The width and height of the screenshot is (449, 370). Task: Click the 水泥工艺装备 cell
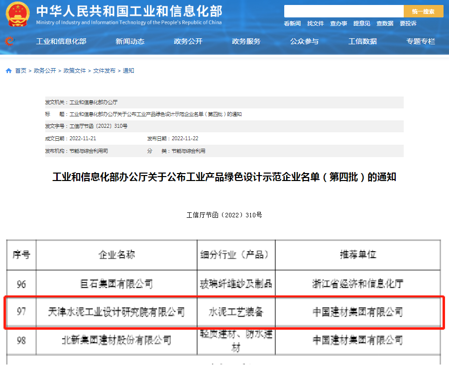[236, 312]
